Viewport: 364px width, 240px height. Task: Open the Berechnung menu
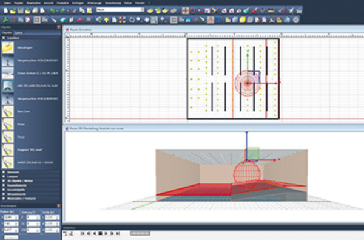tap(113, 3)
